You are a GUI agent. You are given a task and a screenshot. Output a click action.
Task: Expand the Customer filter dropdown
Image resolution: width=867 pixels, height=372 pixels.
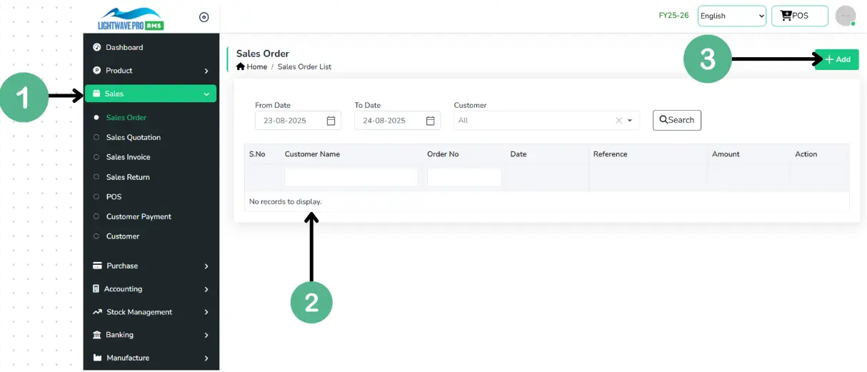point(630,121)
